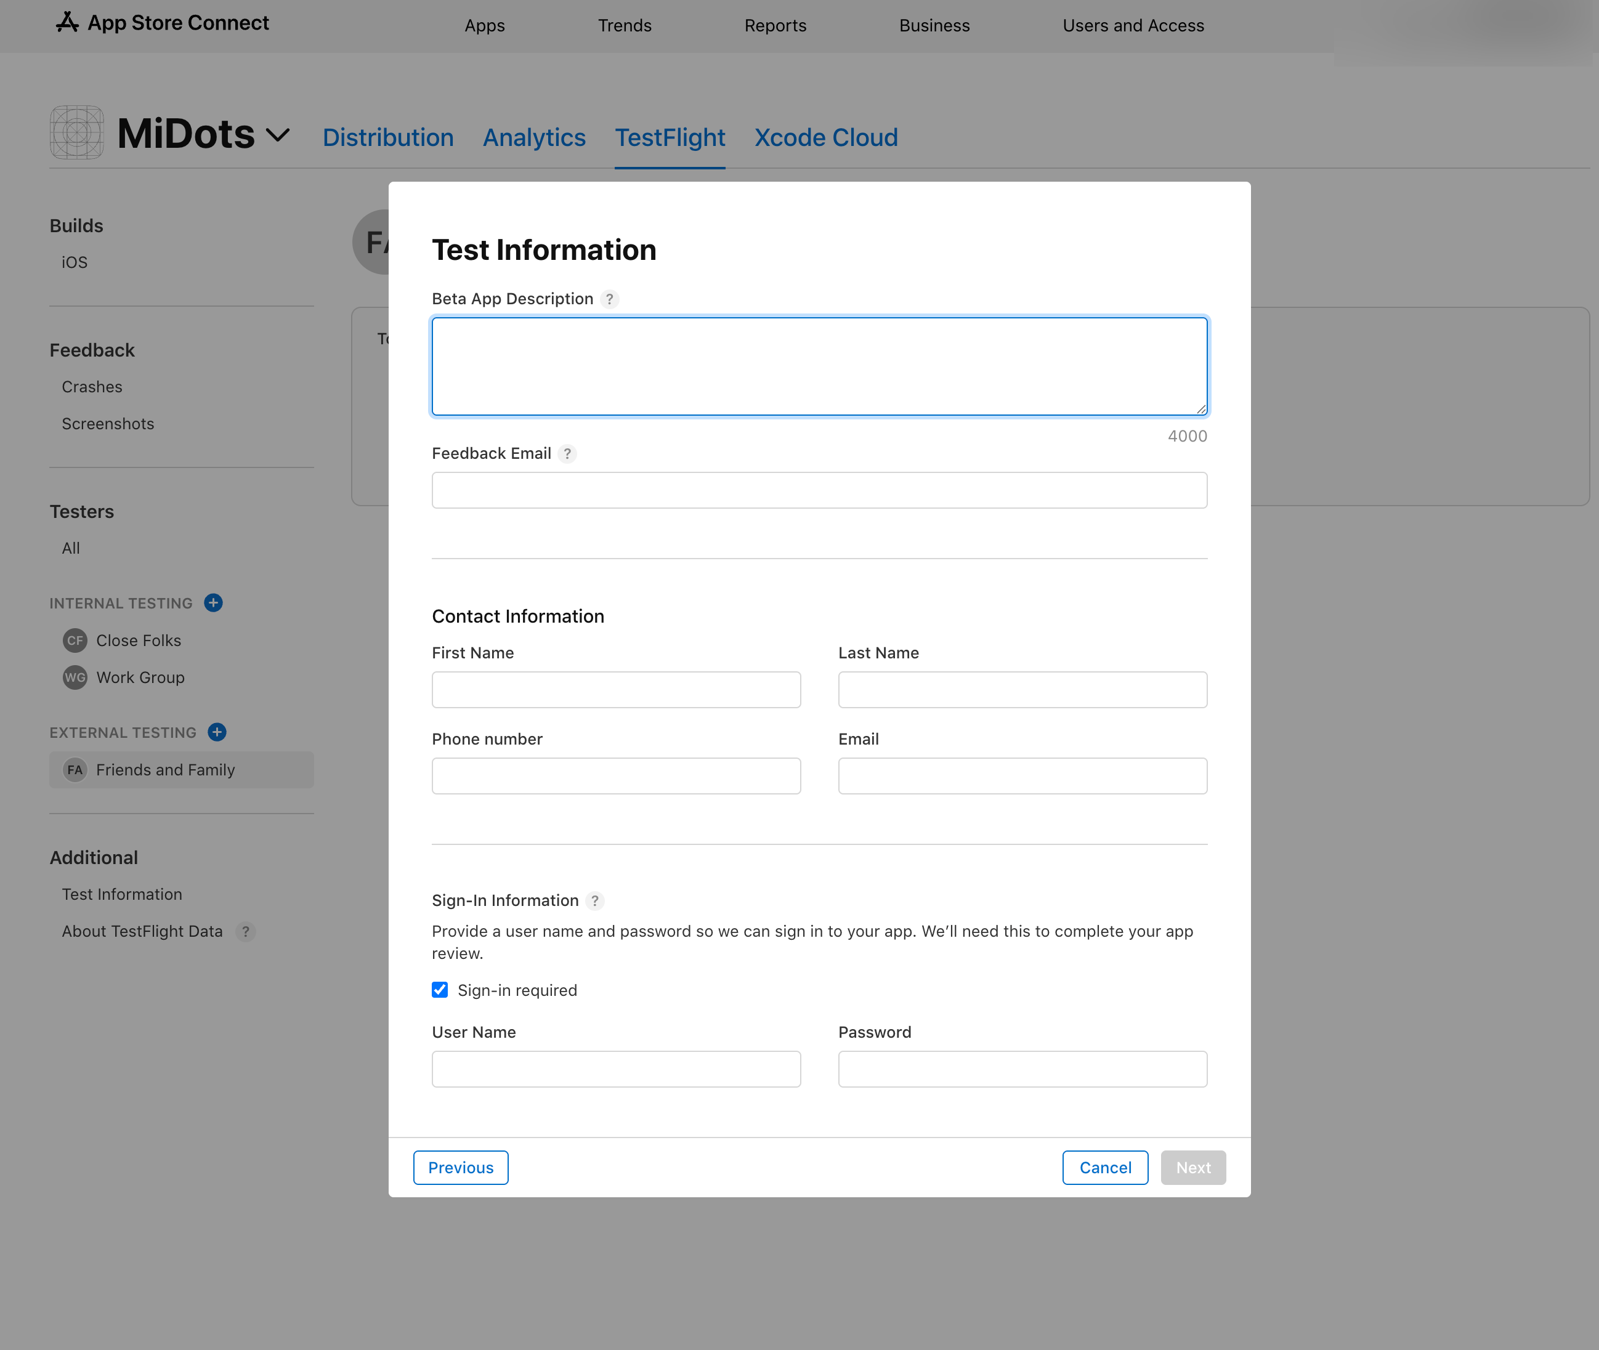Click the Beta App Description help icon

(x=609, y=299)
